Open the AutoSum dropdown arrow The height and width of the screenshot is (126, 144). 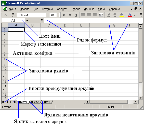point(10,15)
